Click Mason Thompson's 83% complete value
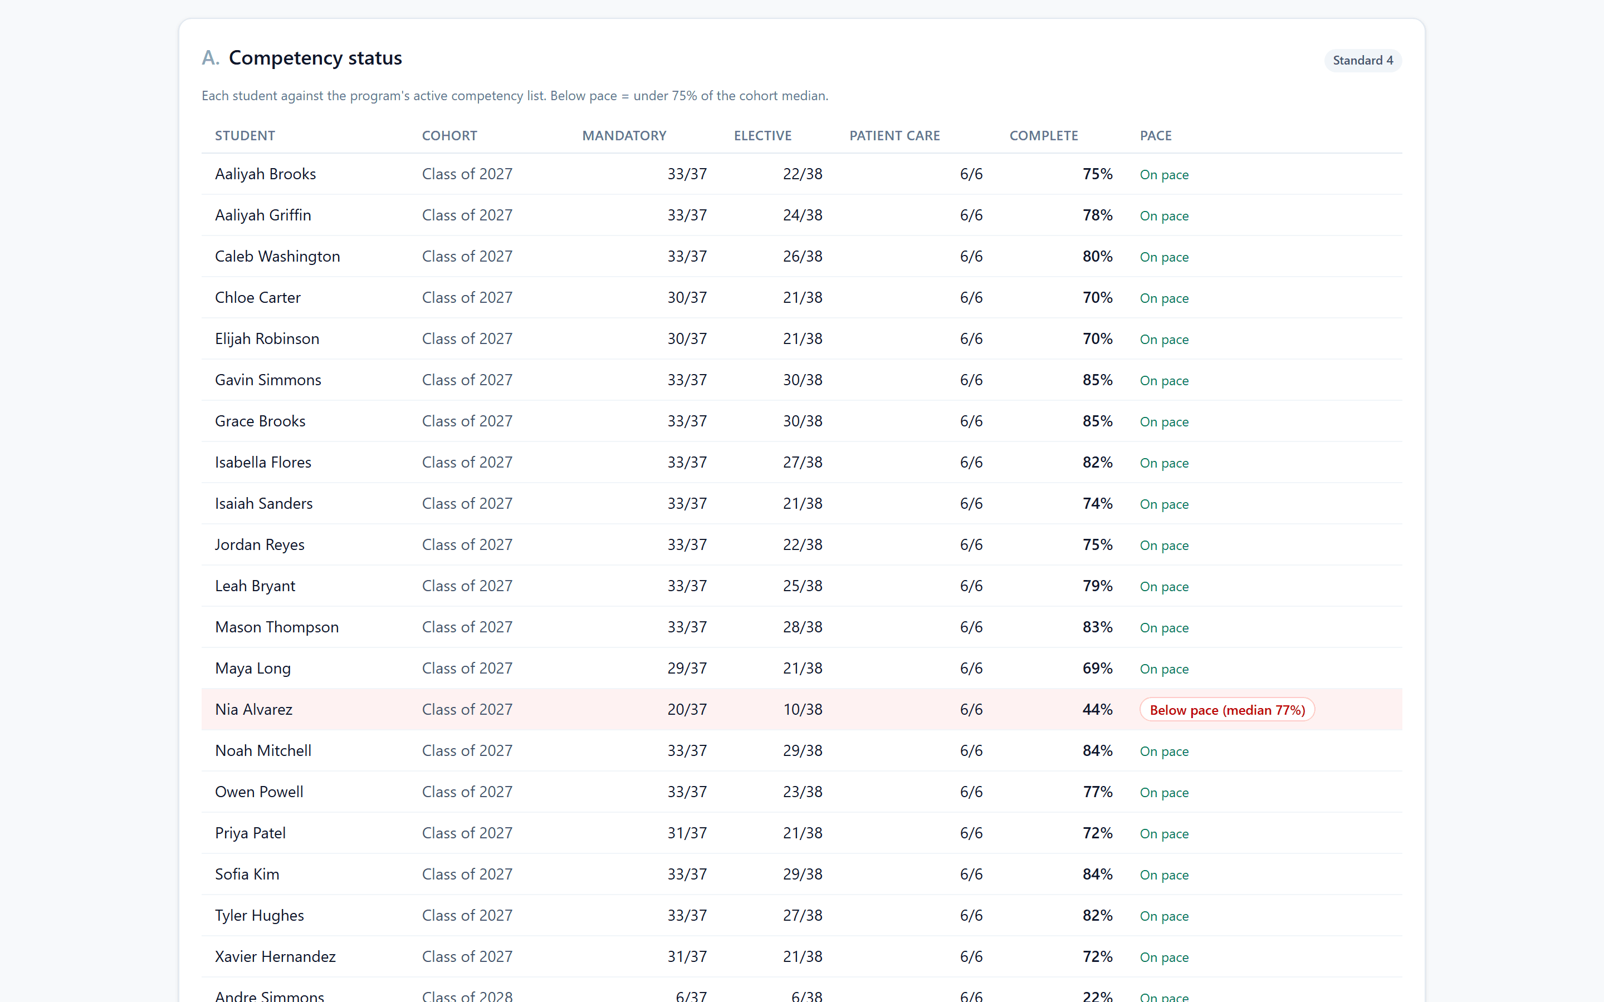 [1097, 627]
